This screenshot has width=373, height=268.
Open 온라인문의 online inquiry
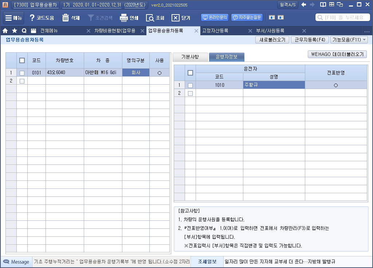[x=215, y=17]
